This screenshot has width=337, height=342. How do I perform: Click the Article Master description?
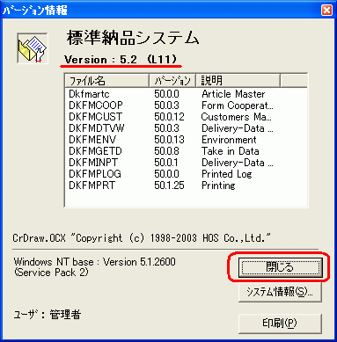tap(233, 94)
